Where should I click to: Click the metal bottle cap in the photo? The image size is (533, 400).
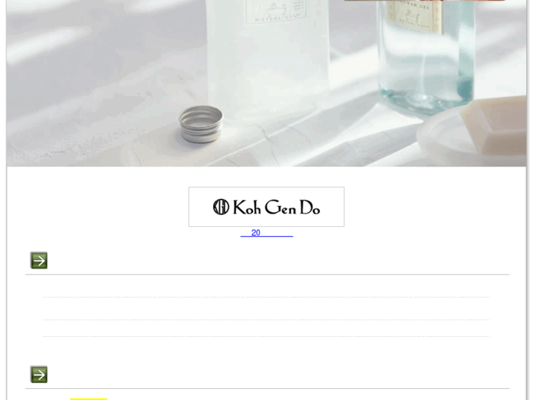(201, 124)
